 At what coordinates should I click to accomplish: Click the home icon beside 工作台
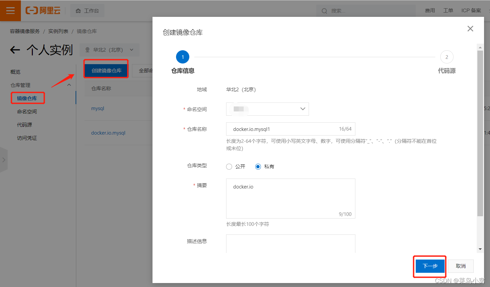click(78, 11)
